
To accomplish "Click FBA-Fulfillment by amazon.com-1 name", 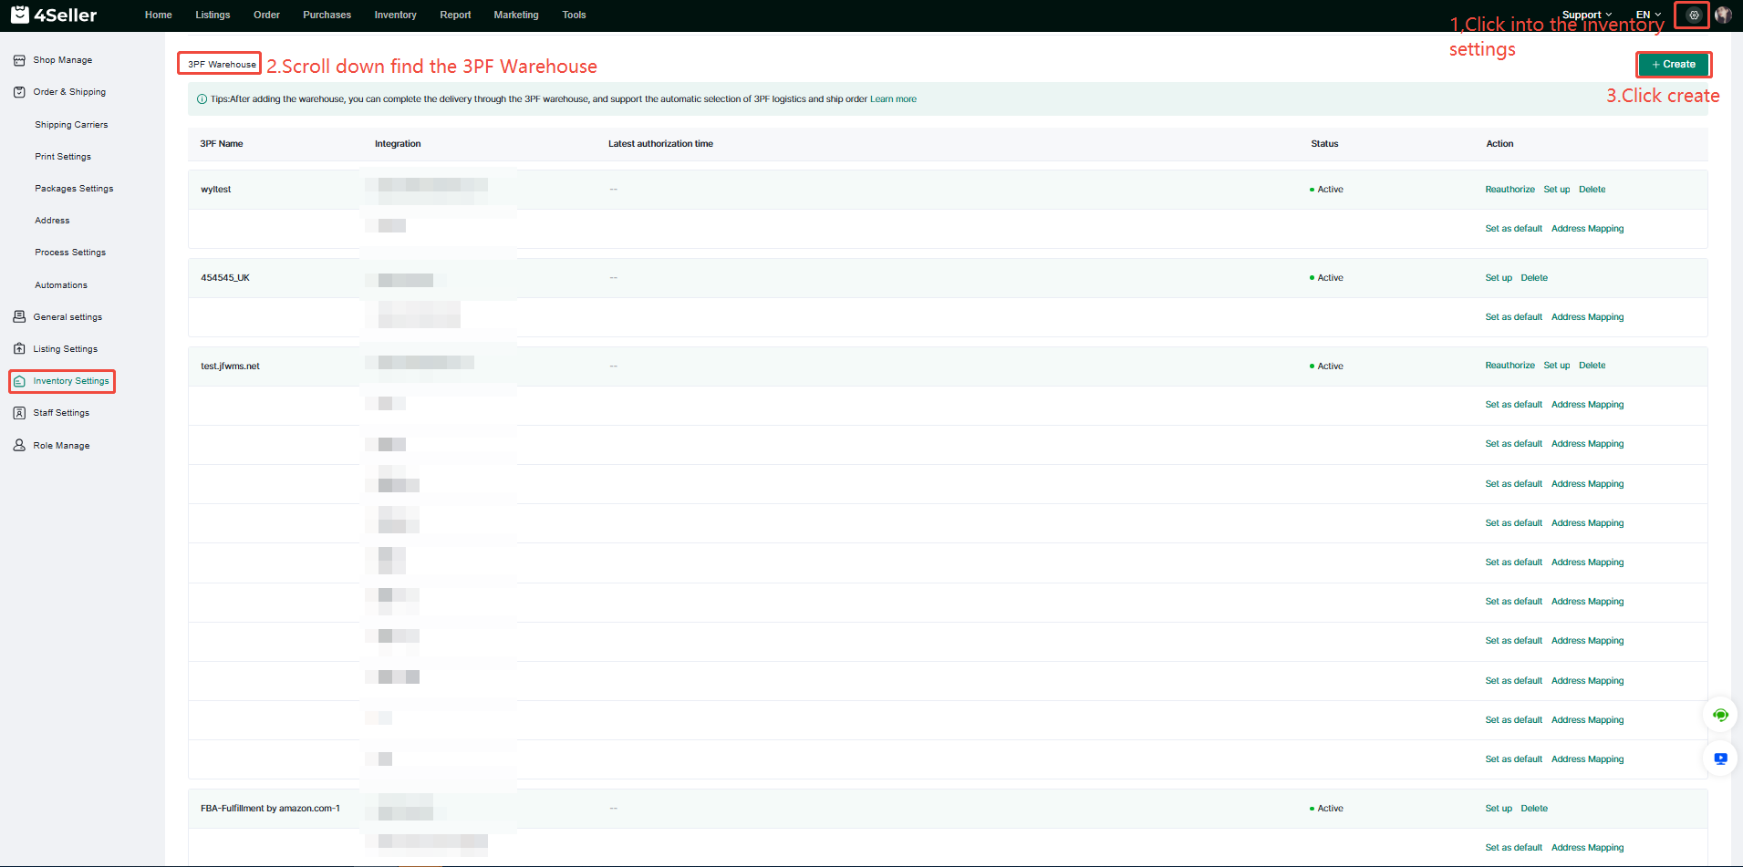I will pos(270,809).
